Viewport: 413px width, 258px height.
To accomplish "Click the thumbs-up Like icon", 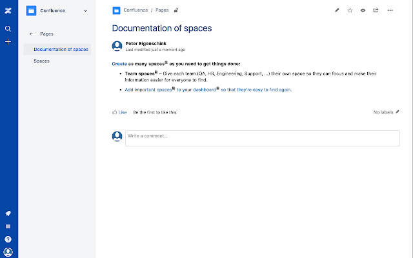I will pos(114,112).
